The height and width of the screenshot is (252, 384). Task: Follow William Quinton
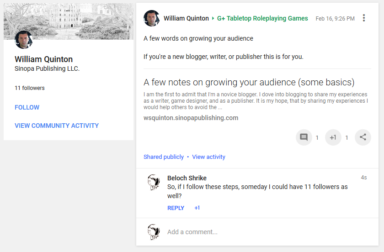click(27, 107)
